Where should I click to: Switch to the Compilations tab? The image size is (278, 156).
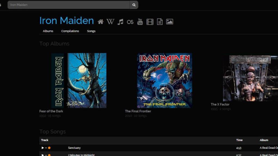70,31
